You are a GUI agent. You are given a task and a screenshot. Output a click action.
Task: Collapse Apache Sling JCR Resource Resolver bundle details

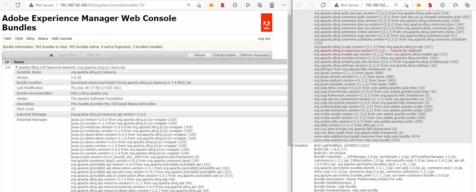(16, 67)
